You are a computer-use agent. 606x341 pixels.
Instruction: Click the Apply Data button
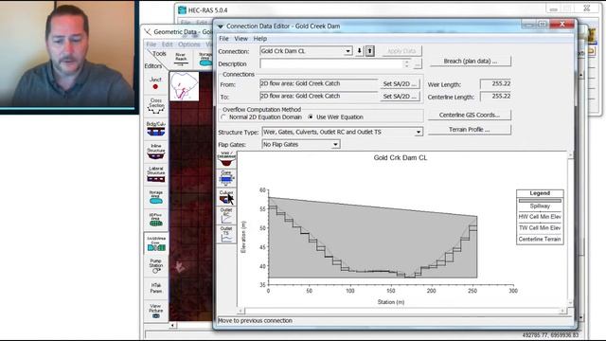pyautogui.click(x=401, y=51)
